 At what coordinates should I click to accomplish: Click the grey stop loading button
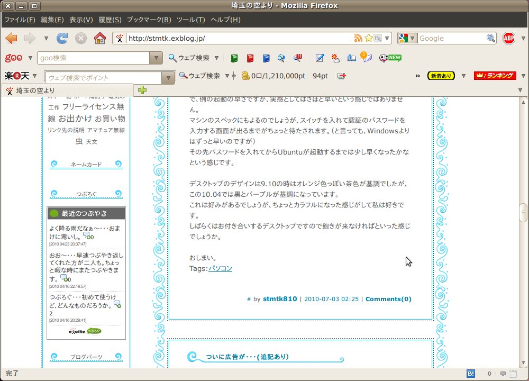point(80,39)
